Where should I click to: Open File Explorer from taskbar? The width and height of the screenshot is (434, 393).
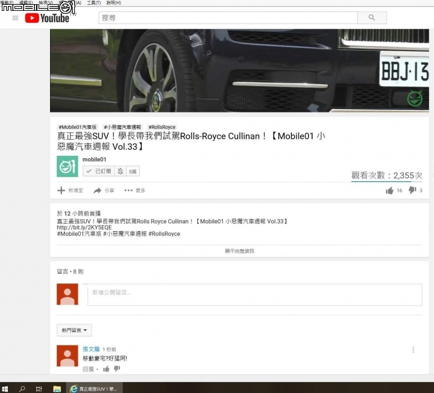pyautogui.click(x=57, y=389)
